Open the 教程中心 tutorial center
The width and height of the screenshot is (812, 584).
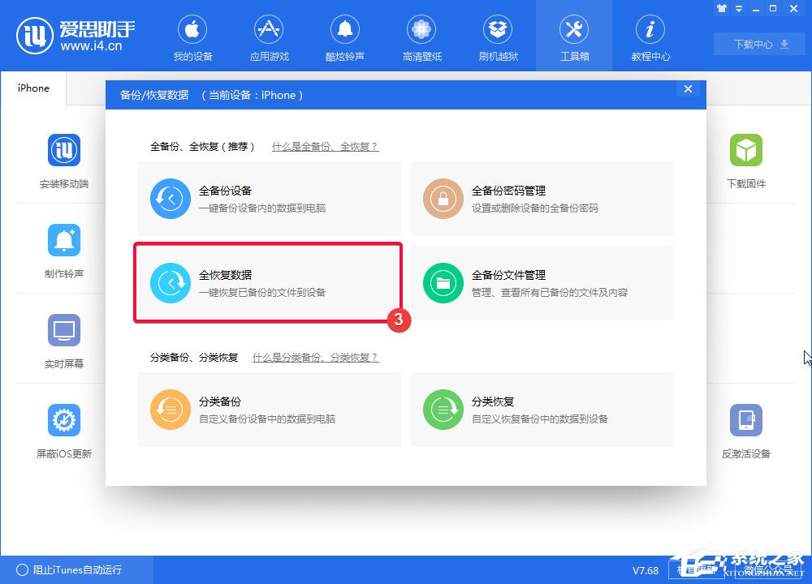pyautogui.click(x=650, y=36)
